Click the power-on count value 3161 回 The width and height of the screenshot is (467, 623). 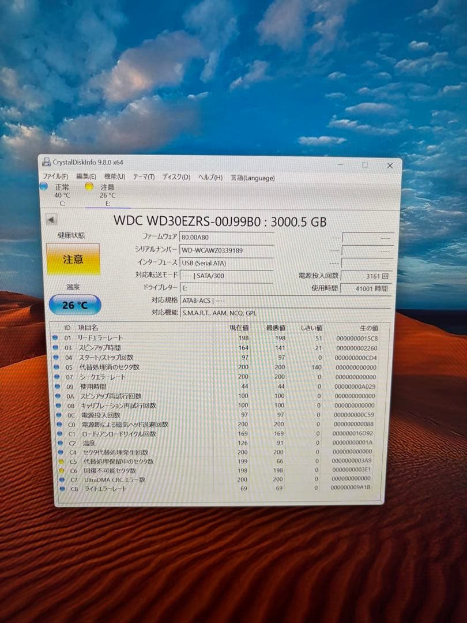pyautogui.click(x=367, y=276)
